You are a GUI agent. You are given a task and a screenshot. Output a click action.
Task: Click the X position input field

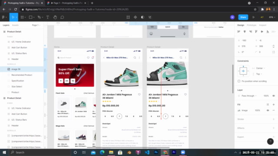pos(245,40)
